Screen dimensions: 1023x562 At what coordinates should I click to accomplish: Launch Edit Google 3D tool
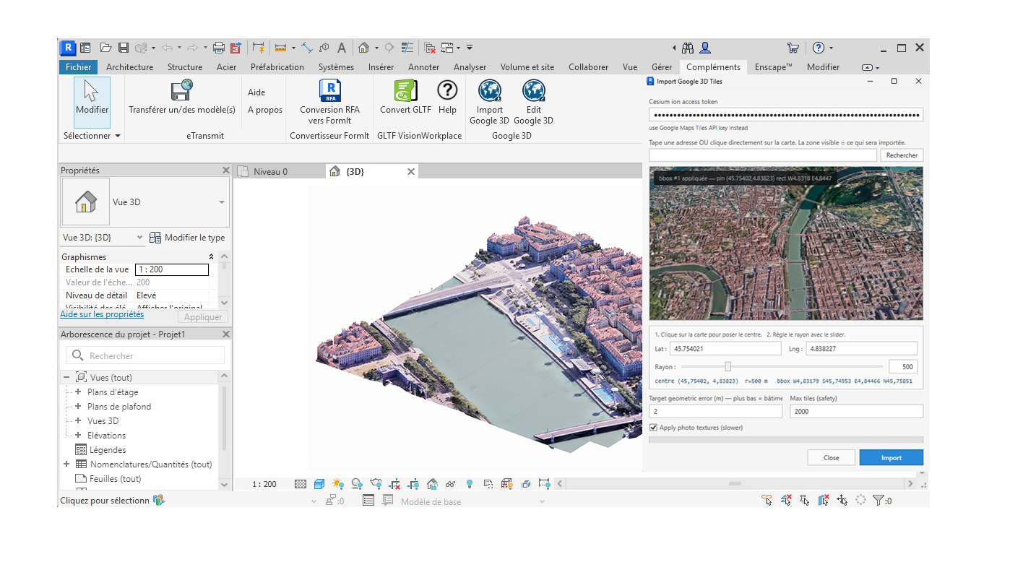pos(534,102)
